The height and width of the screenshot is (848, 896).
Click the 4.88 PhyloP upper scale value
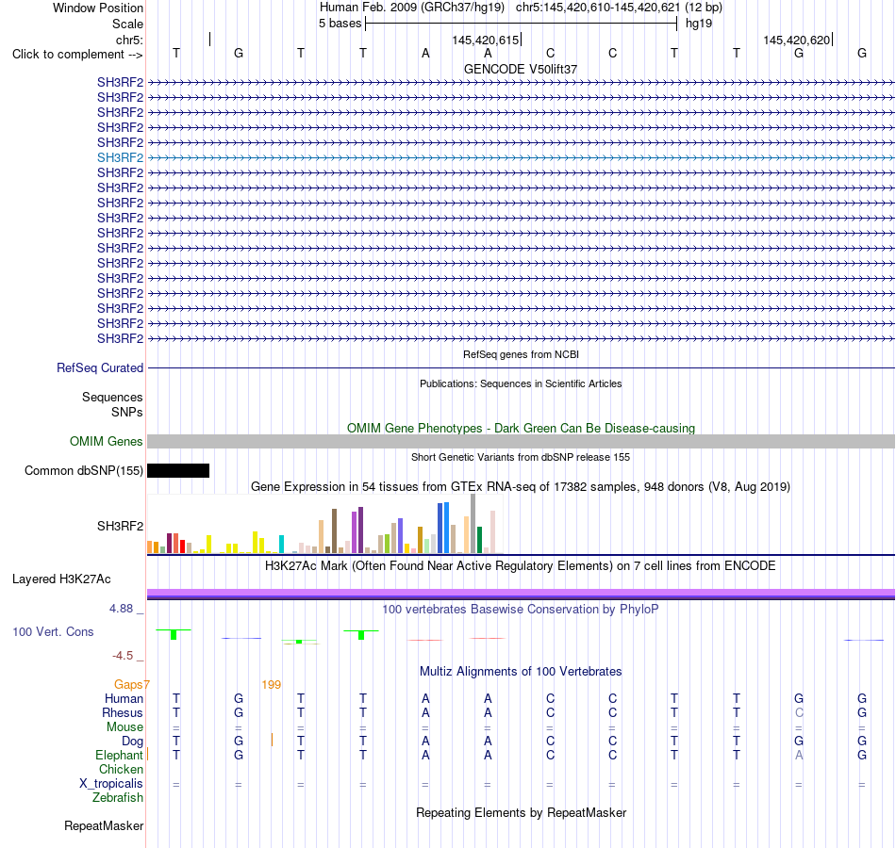pyautogui.click(x=121, y=609)
